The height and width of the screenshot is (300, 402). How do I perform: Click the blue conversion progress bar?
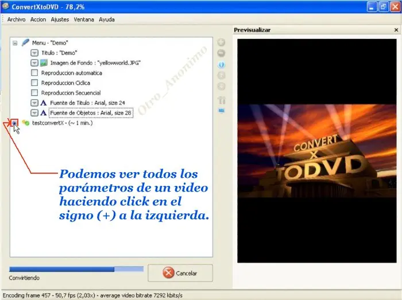(76, 269)
